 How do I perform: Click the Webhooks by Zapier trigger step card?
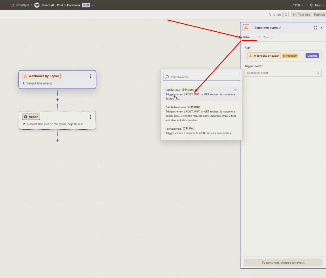(x=57, y=80)
